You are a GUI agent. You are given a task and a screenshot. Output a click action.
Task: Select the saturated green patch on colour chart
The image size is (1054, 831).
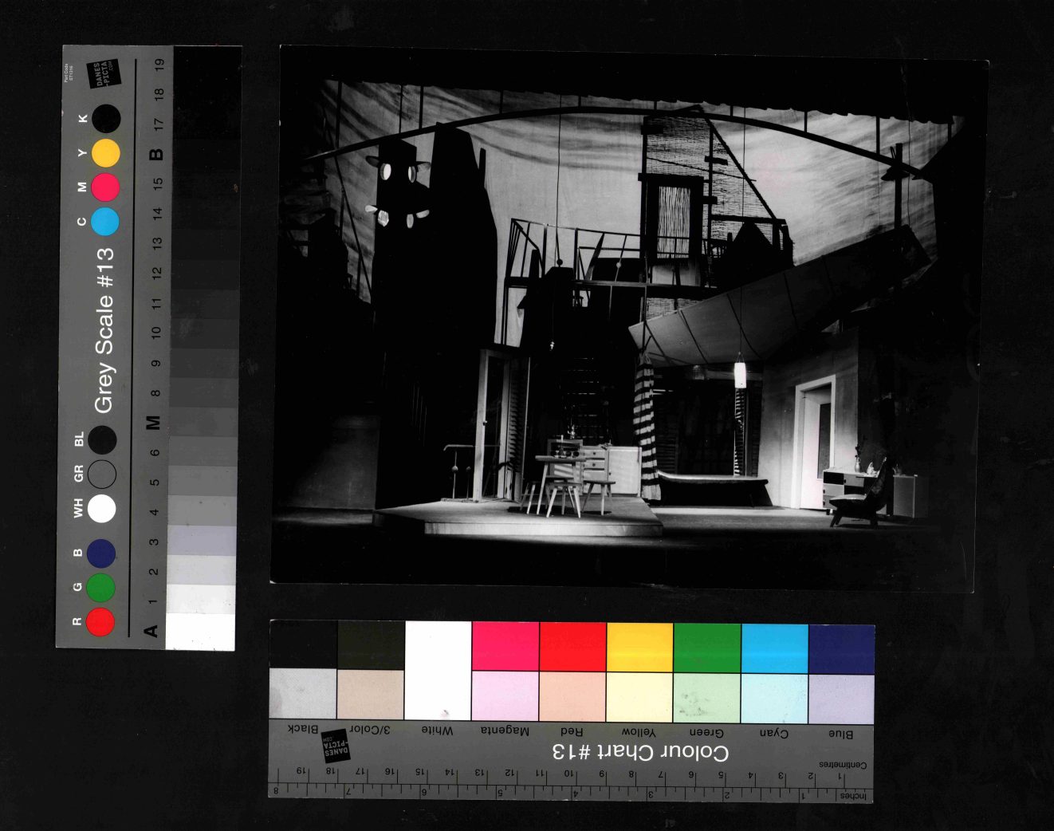(x=707, y=647)
